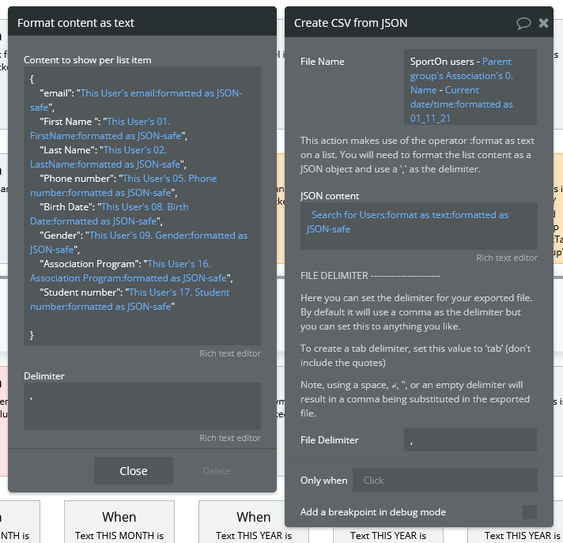Select the Search for Users:format as text expression

click(x=408, y=222)
